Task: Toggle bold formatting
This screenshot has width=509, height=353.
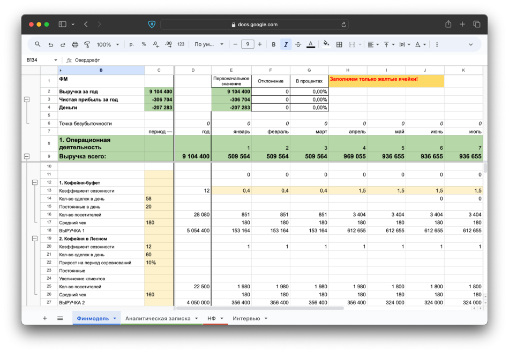Action: pyautogui.click(x=274, y=44)
